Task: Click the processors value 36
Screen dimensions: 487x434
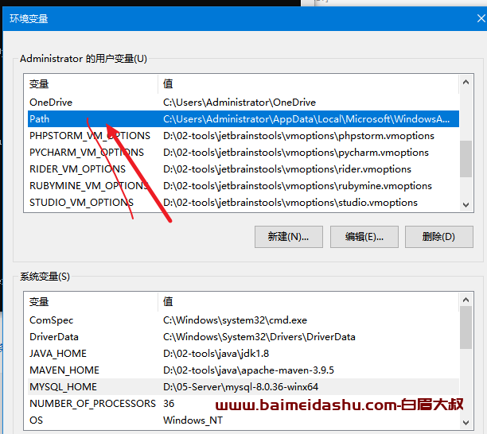Action: 169,403
